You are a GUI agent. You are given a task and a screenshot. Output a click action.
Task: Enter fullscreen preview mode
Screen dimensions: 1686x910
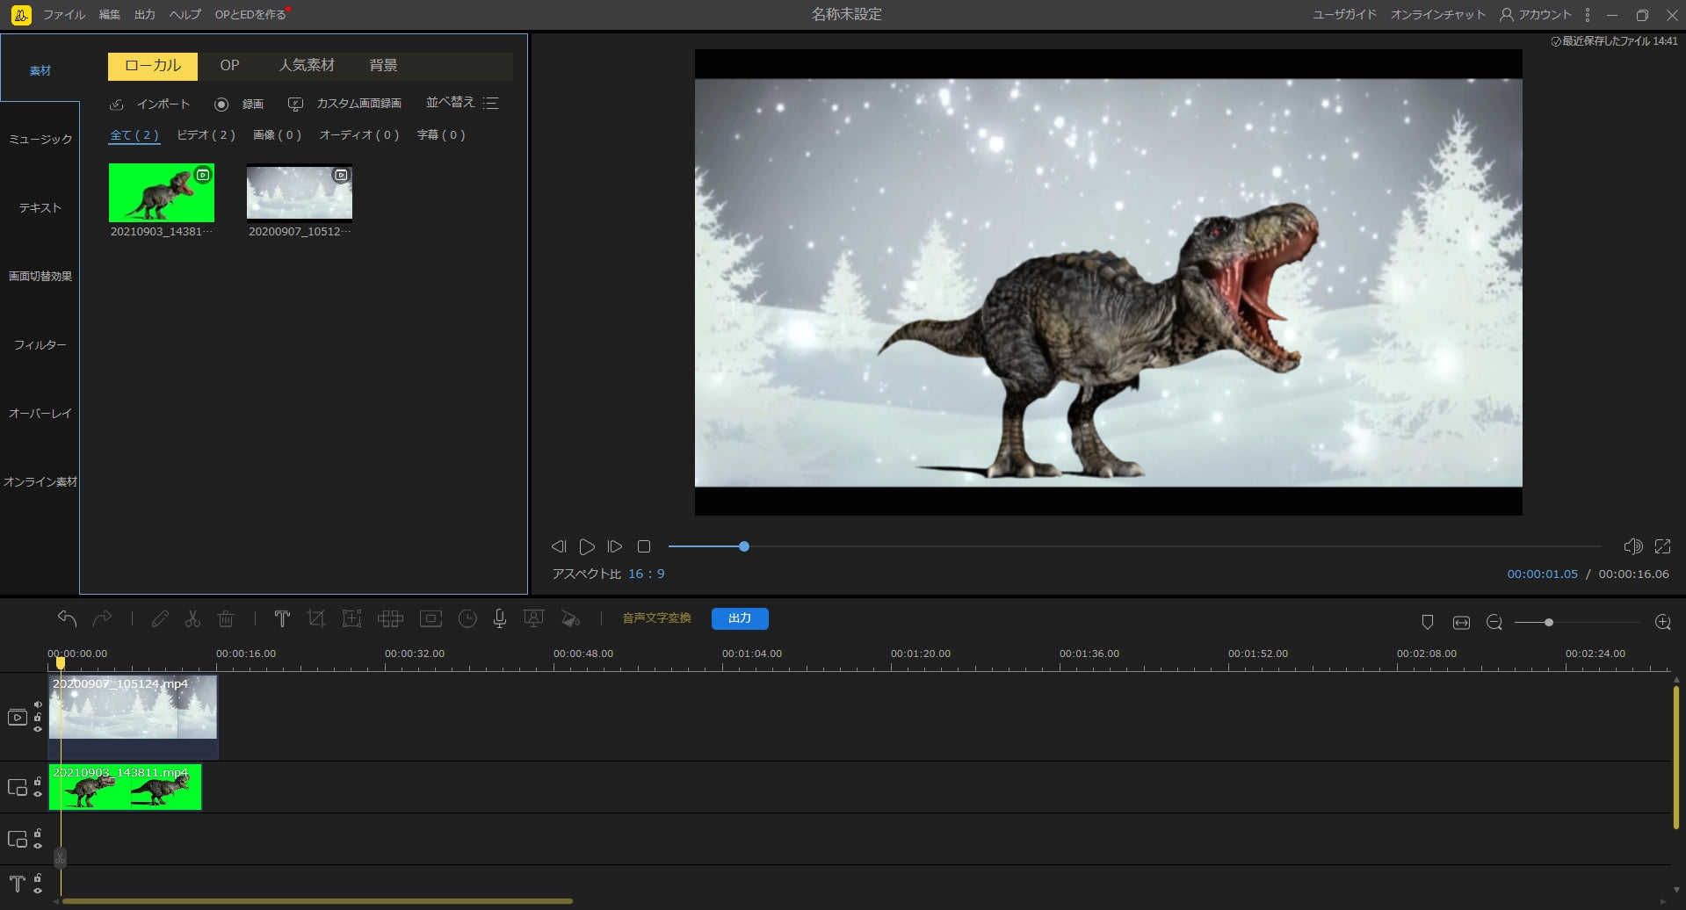coord(1662,546)
